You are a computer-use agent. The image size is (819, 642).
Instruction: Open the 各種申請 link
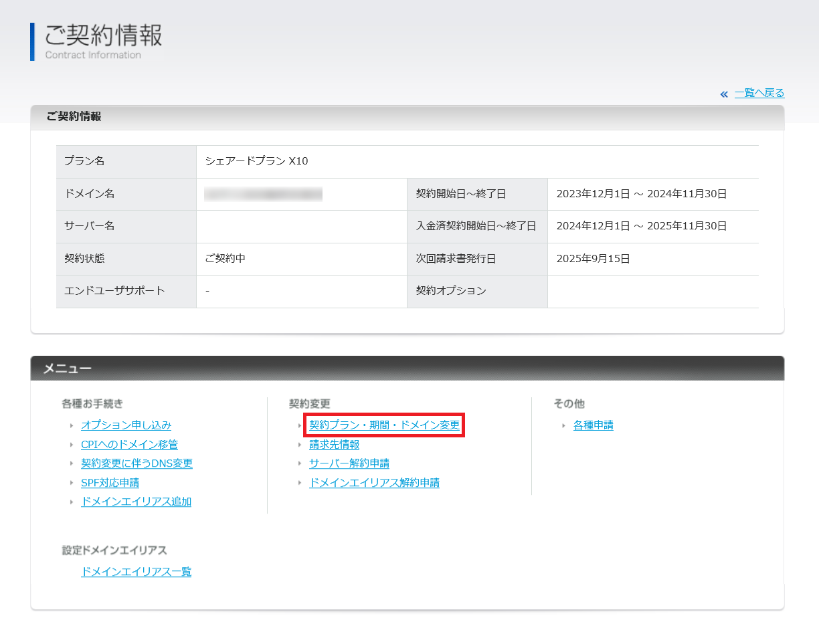click(593, 425)
